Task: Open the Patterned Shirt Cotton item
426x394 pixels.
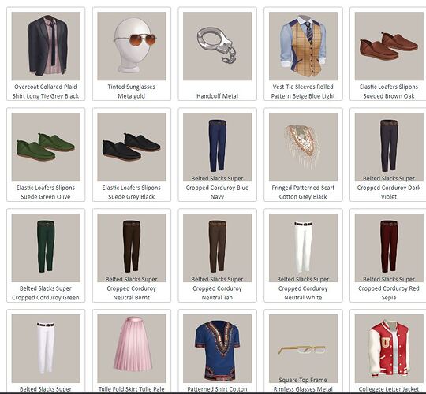Action: tap(218, 351)
